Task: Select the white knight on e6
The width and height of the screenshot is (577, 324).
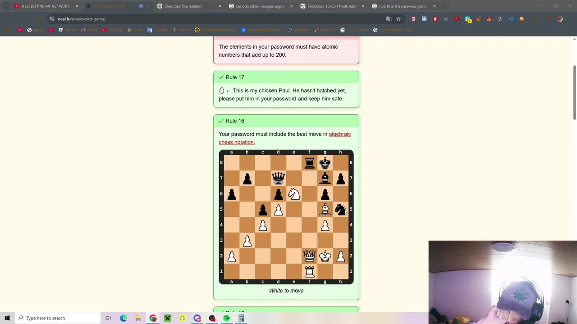Action: click(x=294, y=194)
